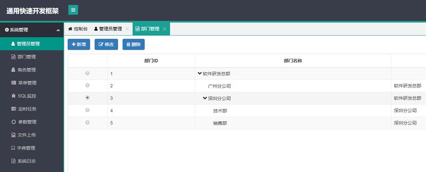
Task: Select the radio button for 销售部
Action: point(88,122)
